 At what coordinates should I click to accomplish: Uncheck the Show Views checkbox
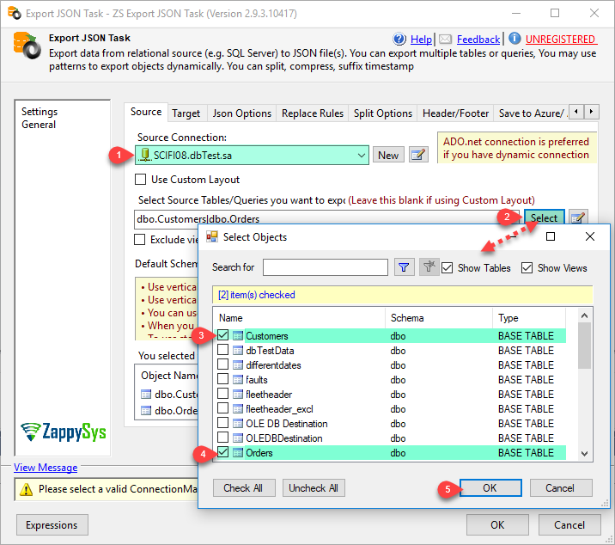pyautogui.click(x=527, y=268)
